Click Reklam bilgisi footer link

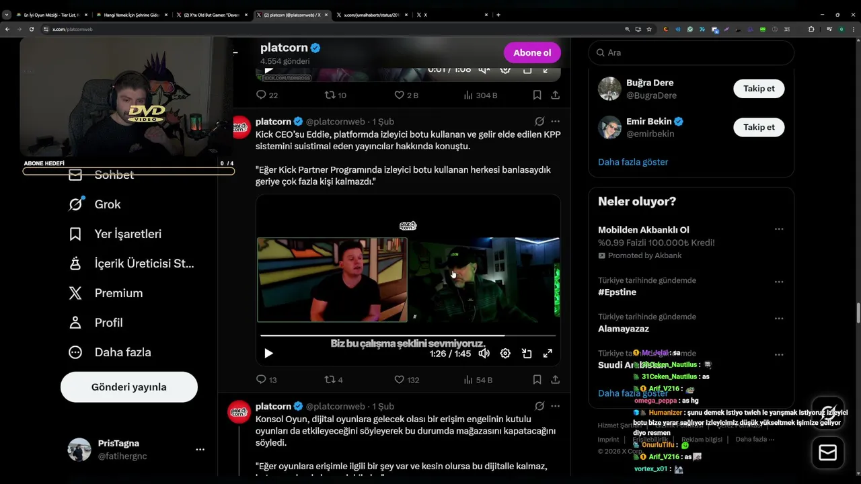(702, 440)
